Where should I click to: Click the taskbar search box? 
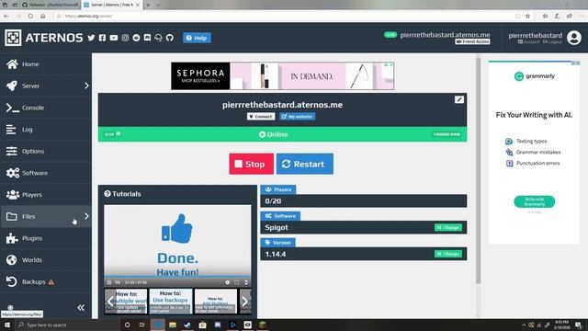coord(67,325)
